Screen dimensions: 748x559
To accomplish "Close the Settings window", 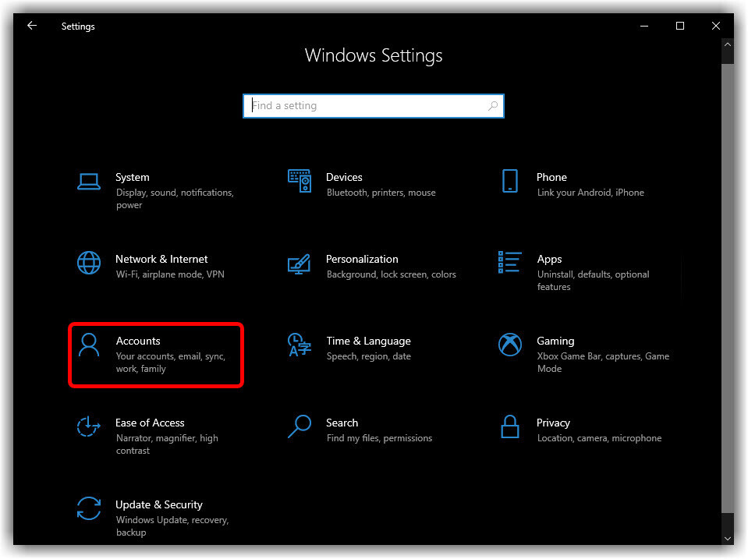I will pos(715,26).
